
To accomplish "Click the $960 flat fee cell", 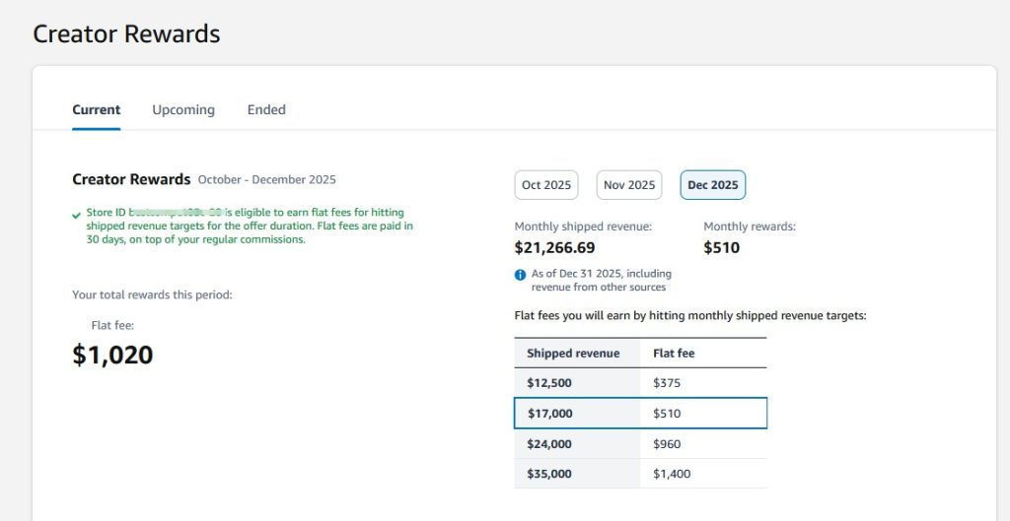I will [x=667, y=444].
